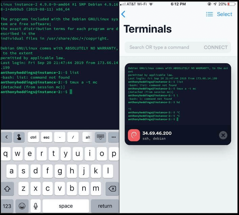The height and width of the screenshot is (215, 239).
Task: Tap the return key
Action: click(x=105, y=206)
